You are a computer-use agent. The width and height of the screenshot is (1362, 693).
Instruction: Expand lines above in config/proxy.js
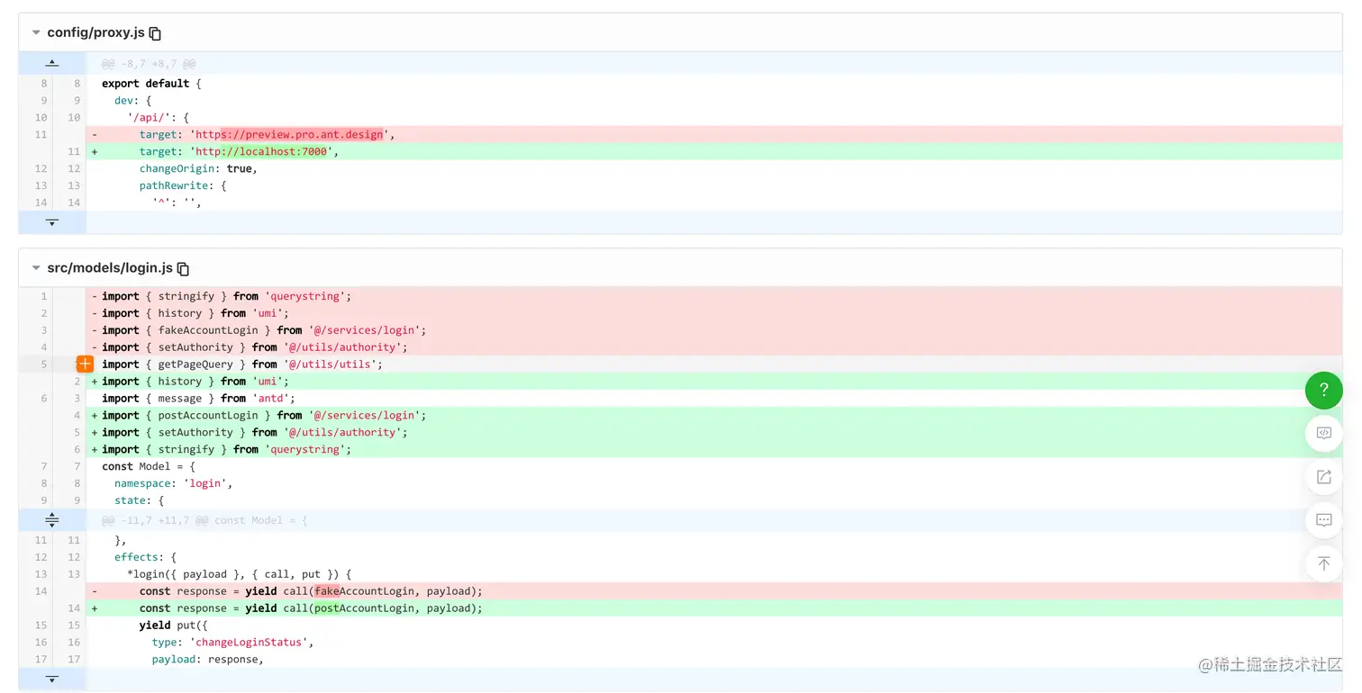52,63
